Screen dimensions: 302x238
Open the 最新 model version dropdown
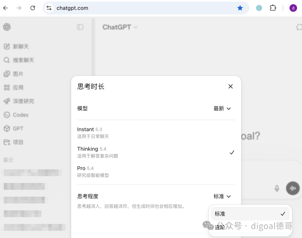point(222,108)
